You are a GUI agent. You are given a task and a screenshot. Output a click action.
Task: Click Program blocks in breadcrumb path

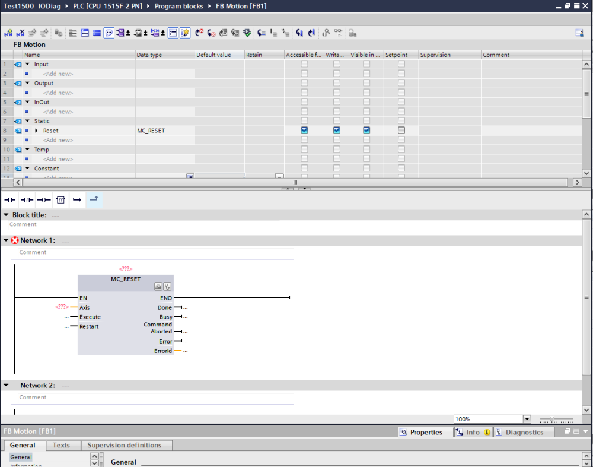tap(178, 6)
